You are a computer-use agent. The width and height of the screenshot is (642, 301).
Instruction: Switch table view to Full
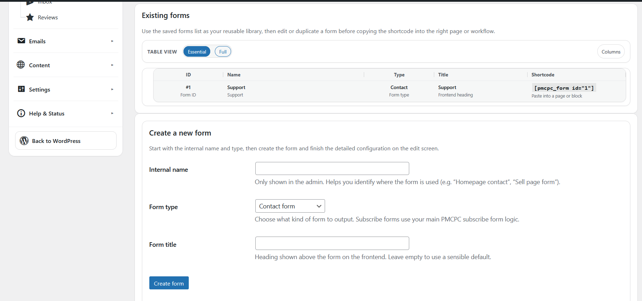pos(223,52)
